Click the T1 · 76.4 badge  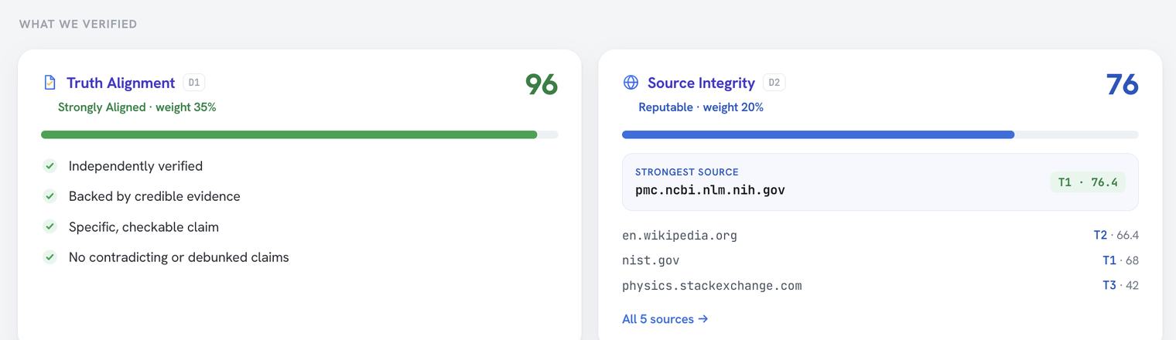coord(1087,182)
